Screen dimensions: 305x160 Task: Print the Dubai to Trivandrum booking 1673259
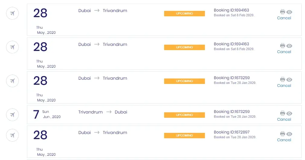coord(282,79)
